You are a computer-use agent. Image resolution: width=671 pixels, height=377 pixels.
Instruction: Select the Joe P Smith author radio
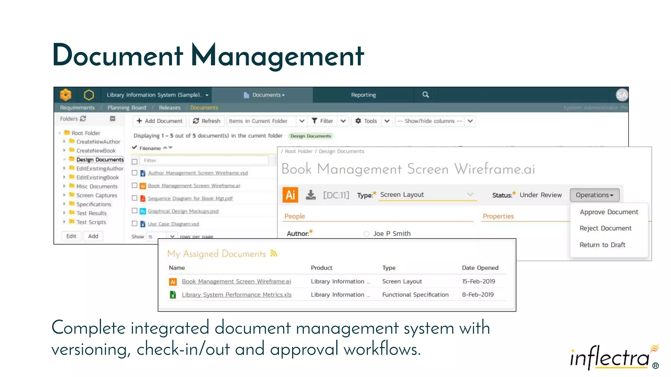[x=366, y=234]
